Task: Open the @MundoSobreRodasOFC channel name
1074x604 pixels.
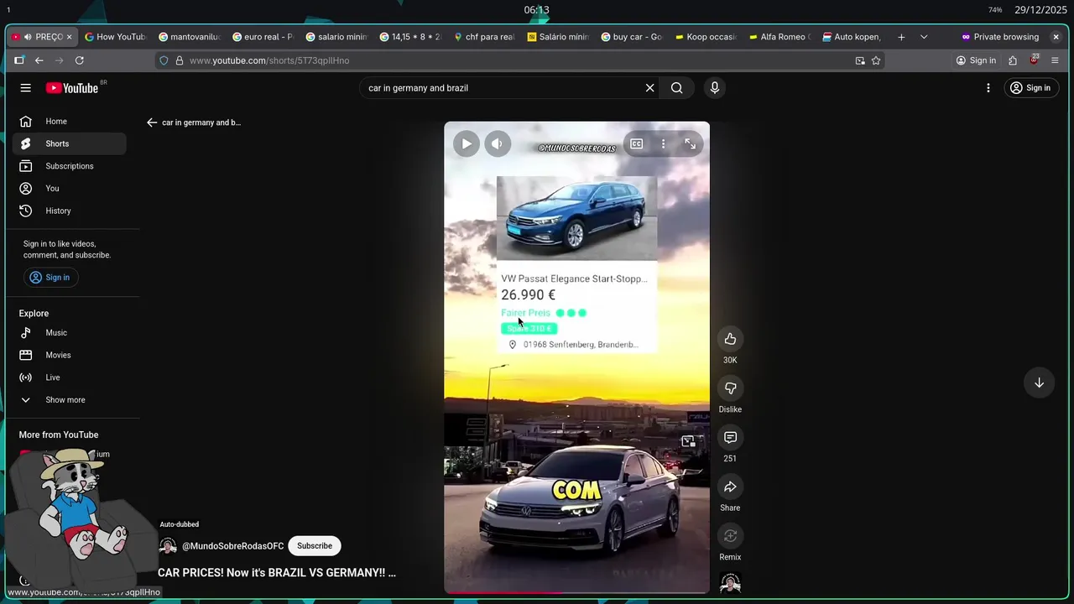Action: (x=233, y=546)
